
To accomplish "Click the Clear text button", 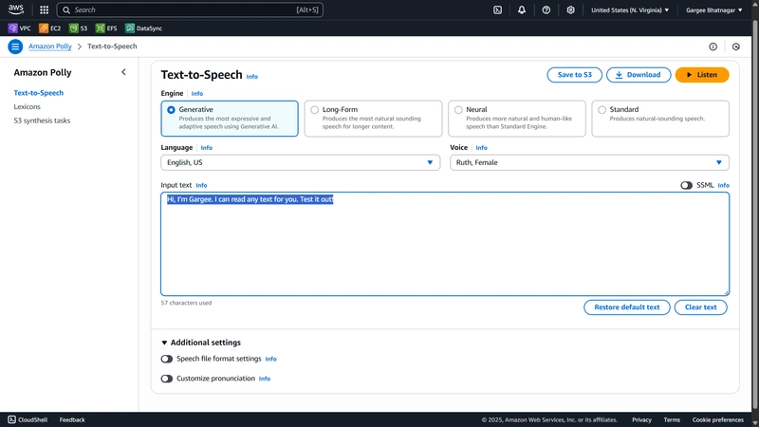I will pos(700,306).
